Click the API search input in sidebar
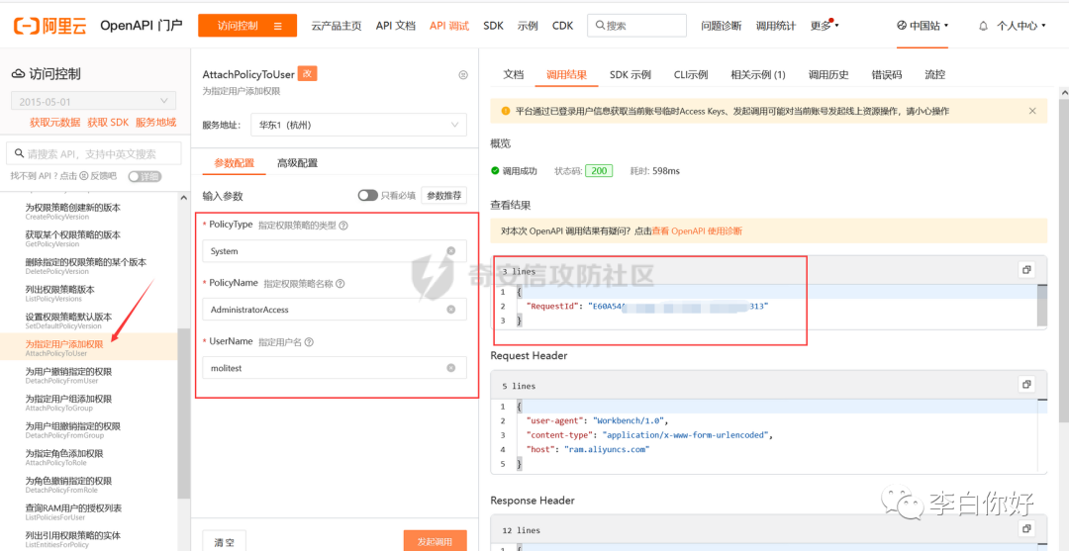1069x551 pixels. (x=94, y=154)
